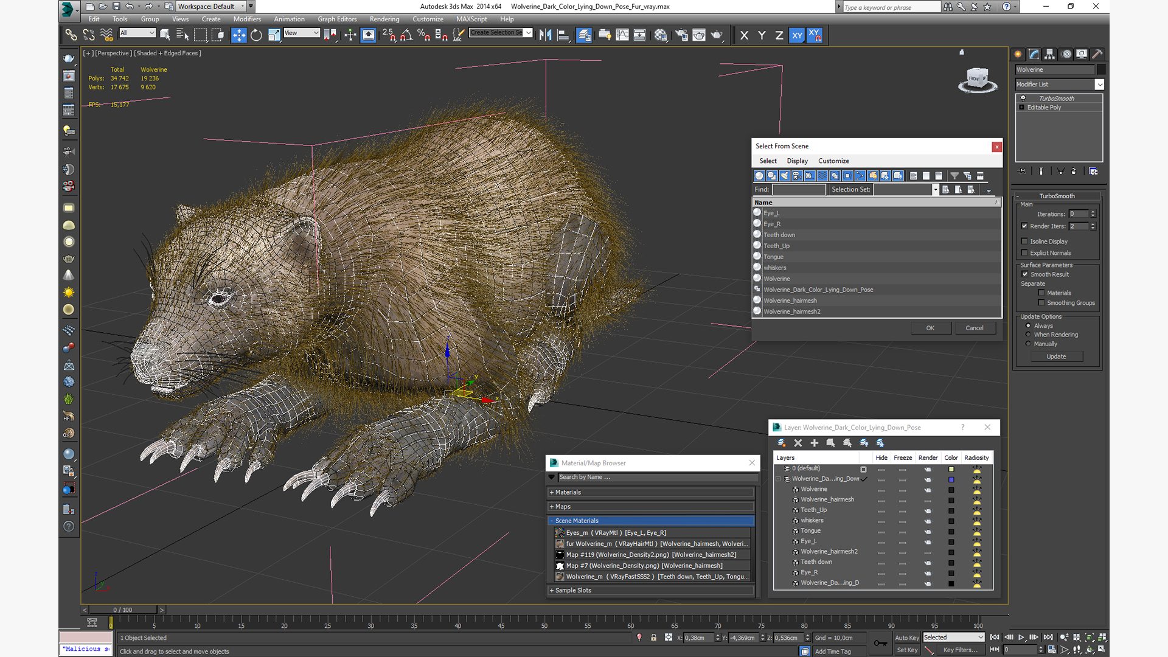Expand the Sample Slots rollout
The width and height of the screenshot is (1168, 657).
(x=650, y=590)
